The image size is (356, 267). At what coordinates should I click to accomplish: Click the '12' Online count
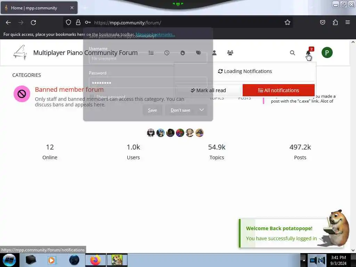(50, 147)
